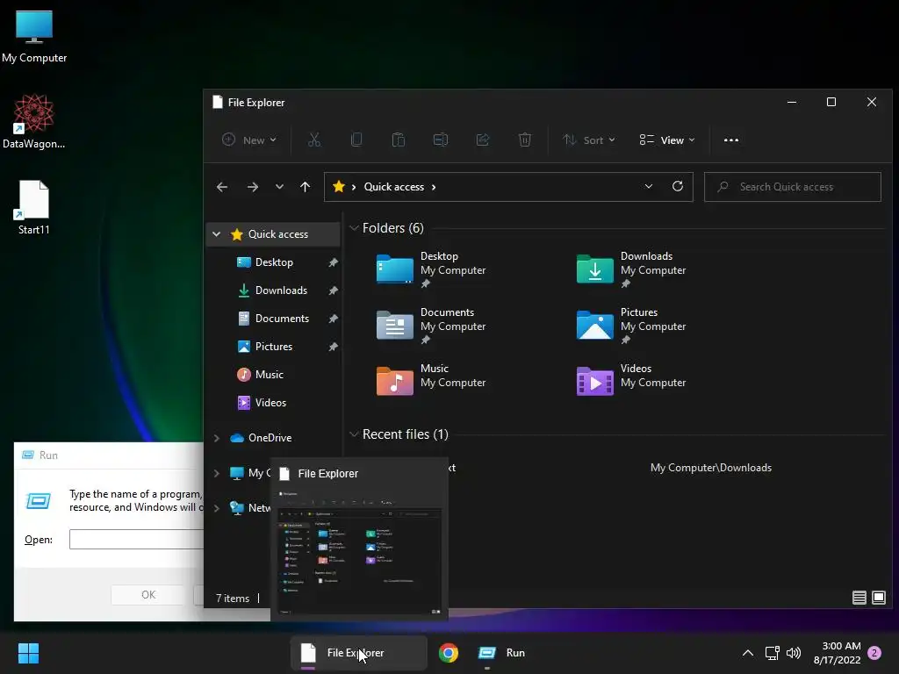Click the Search Quick access field
This screenshot has height=674, width=899.
point(793,187)
